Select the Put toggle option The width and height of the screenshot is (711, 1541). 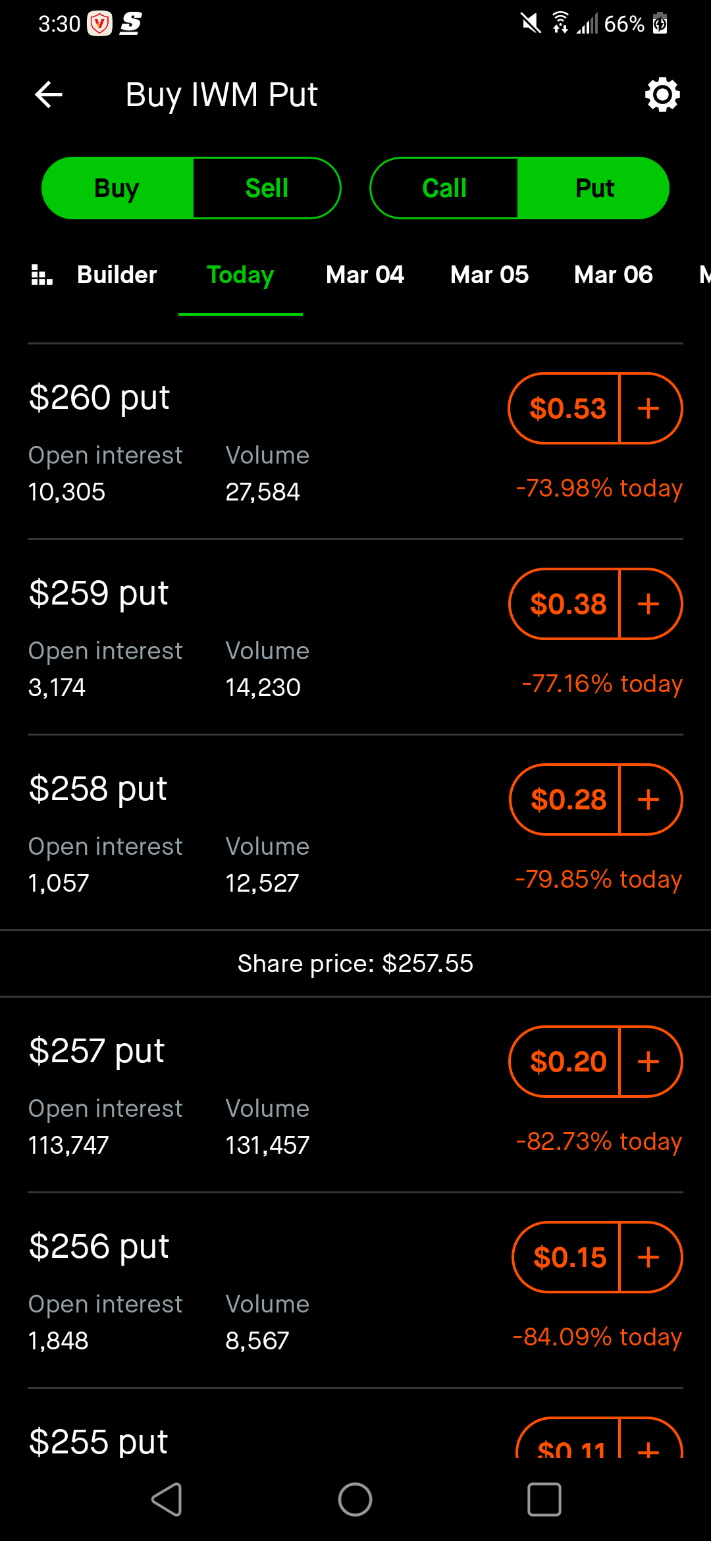pos(594,188)
